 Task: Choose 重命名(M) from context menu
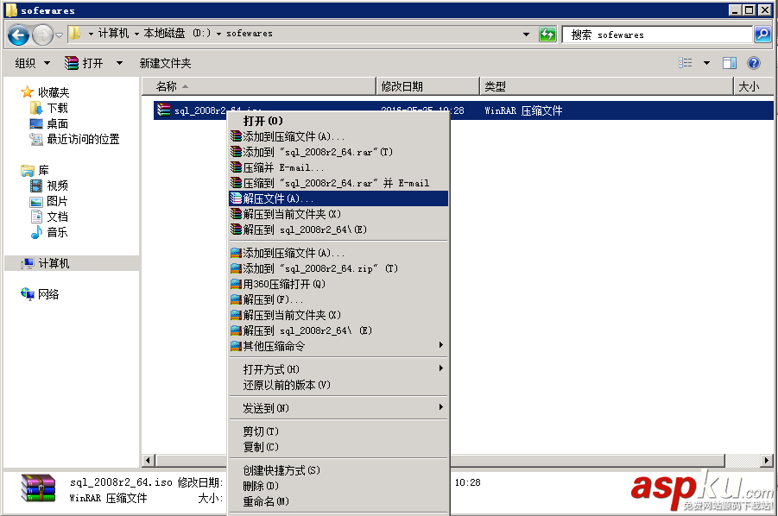point(338,501)
